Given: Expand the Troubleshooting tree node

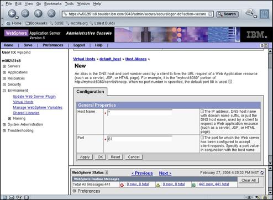Looking at the screenshot, I should tap(4, 131).
